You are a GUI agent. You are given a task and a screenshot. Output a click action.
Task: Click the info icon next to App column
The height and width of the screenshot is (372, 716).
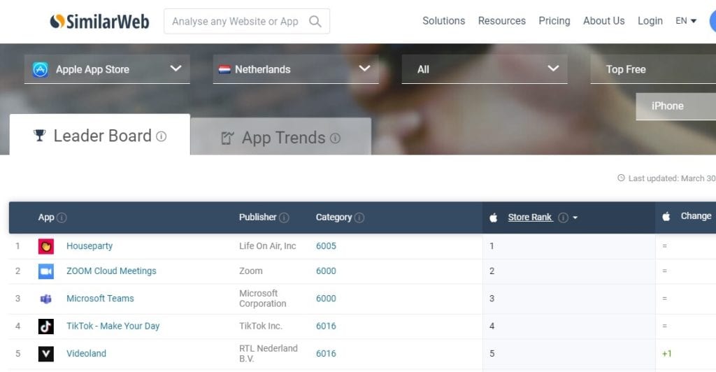[62, 217]
